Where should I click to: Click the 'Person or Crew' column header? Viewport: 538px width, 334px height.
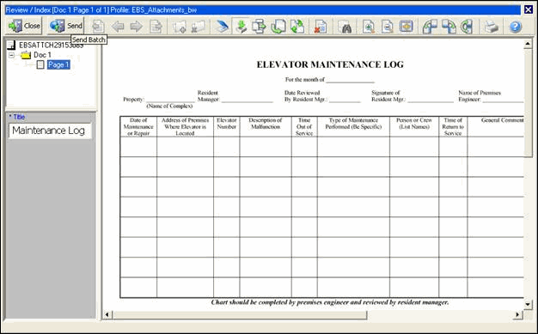(x=414, y=124)
